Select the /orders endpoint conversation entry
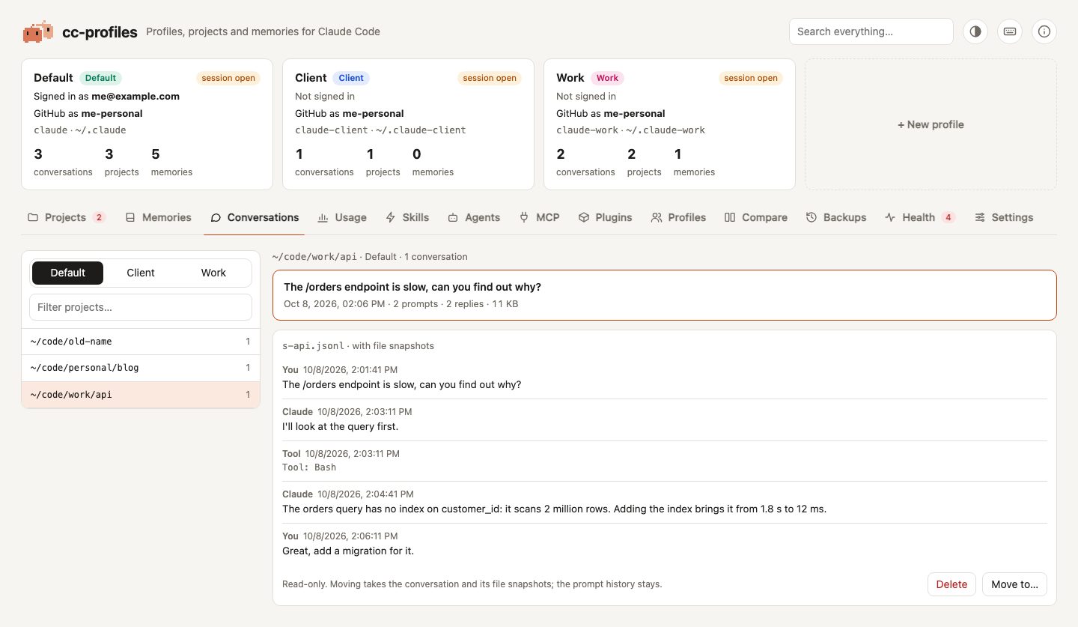1078x627 pixels. tap(665, 295)
